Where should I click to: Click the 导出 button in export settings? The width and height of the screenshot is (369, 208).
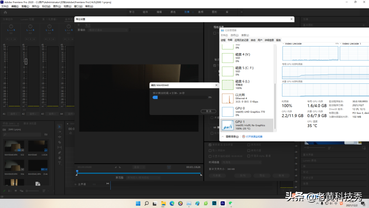(262, 176)
